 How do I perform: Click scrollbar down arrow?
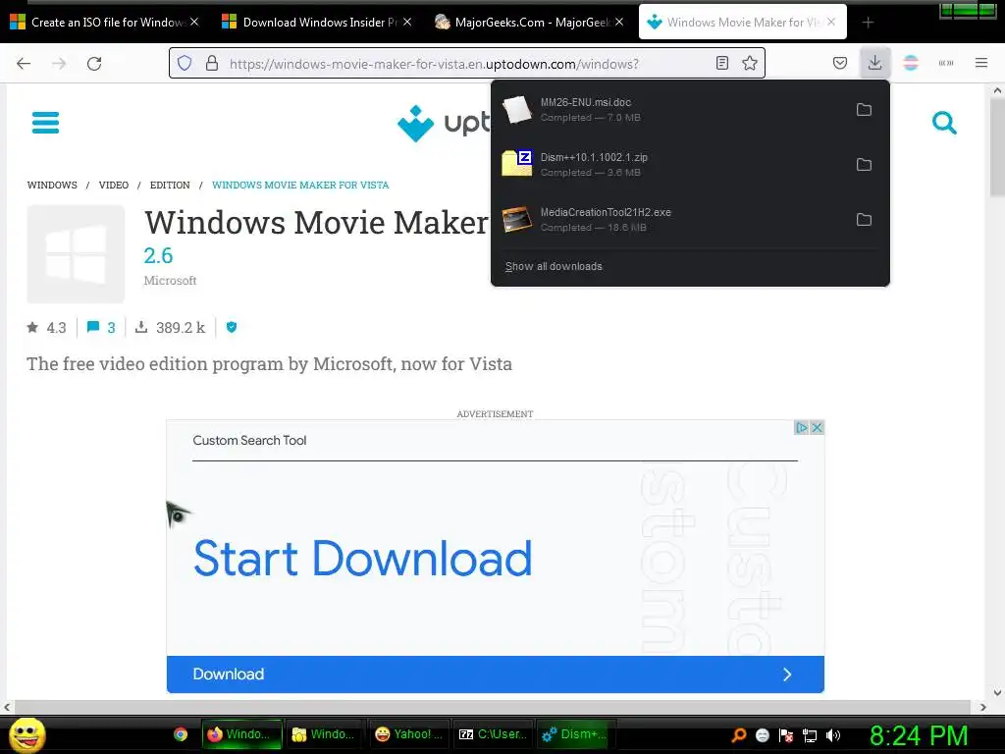997,692
